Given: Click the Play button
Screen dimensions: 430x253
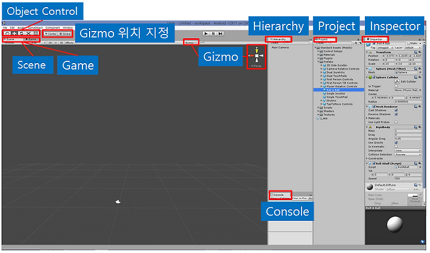Looking at the screenshot, I should [206, 33].
